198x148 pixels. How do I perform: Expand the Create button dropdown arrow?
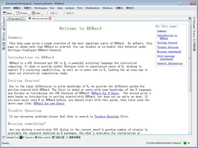(29, 14)
